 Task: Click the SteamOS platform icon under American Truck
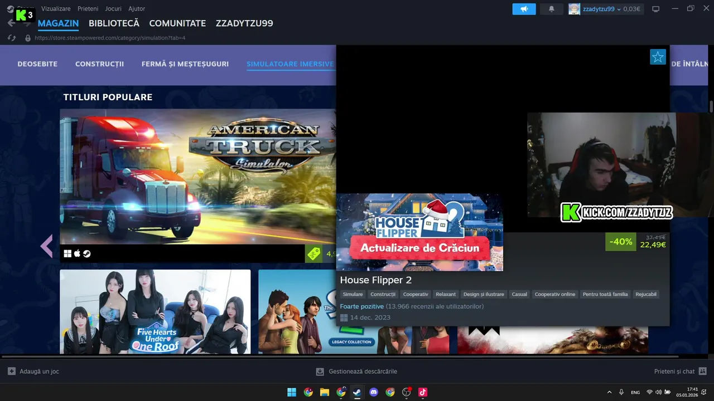86,254
